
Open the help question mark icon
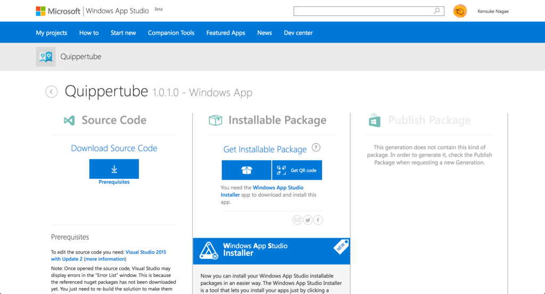point(316,148)
